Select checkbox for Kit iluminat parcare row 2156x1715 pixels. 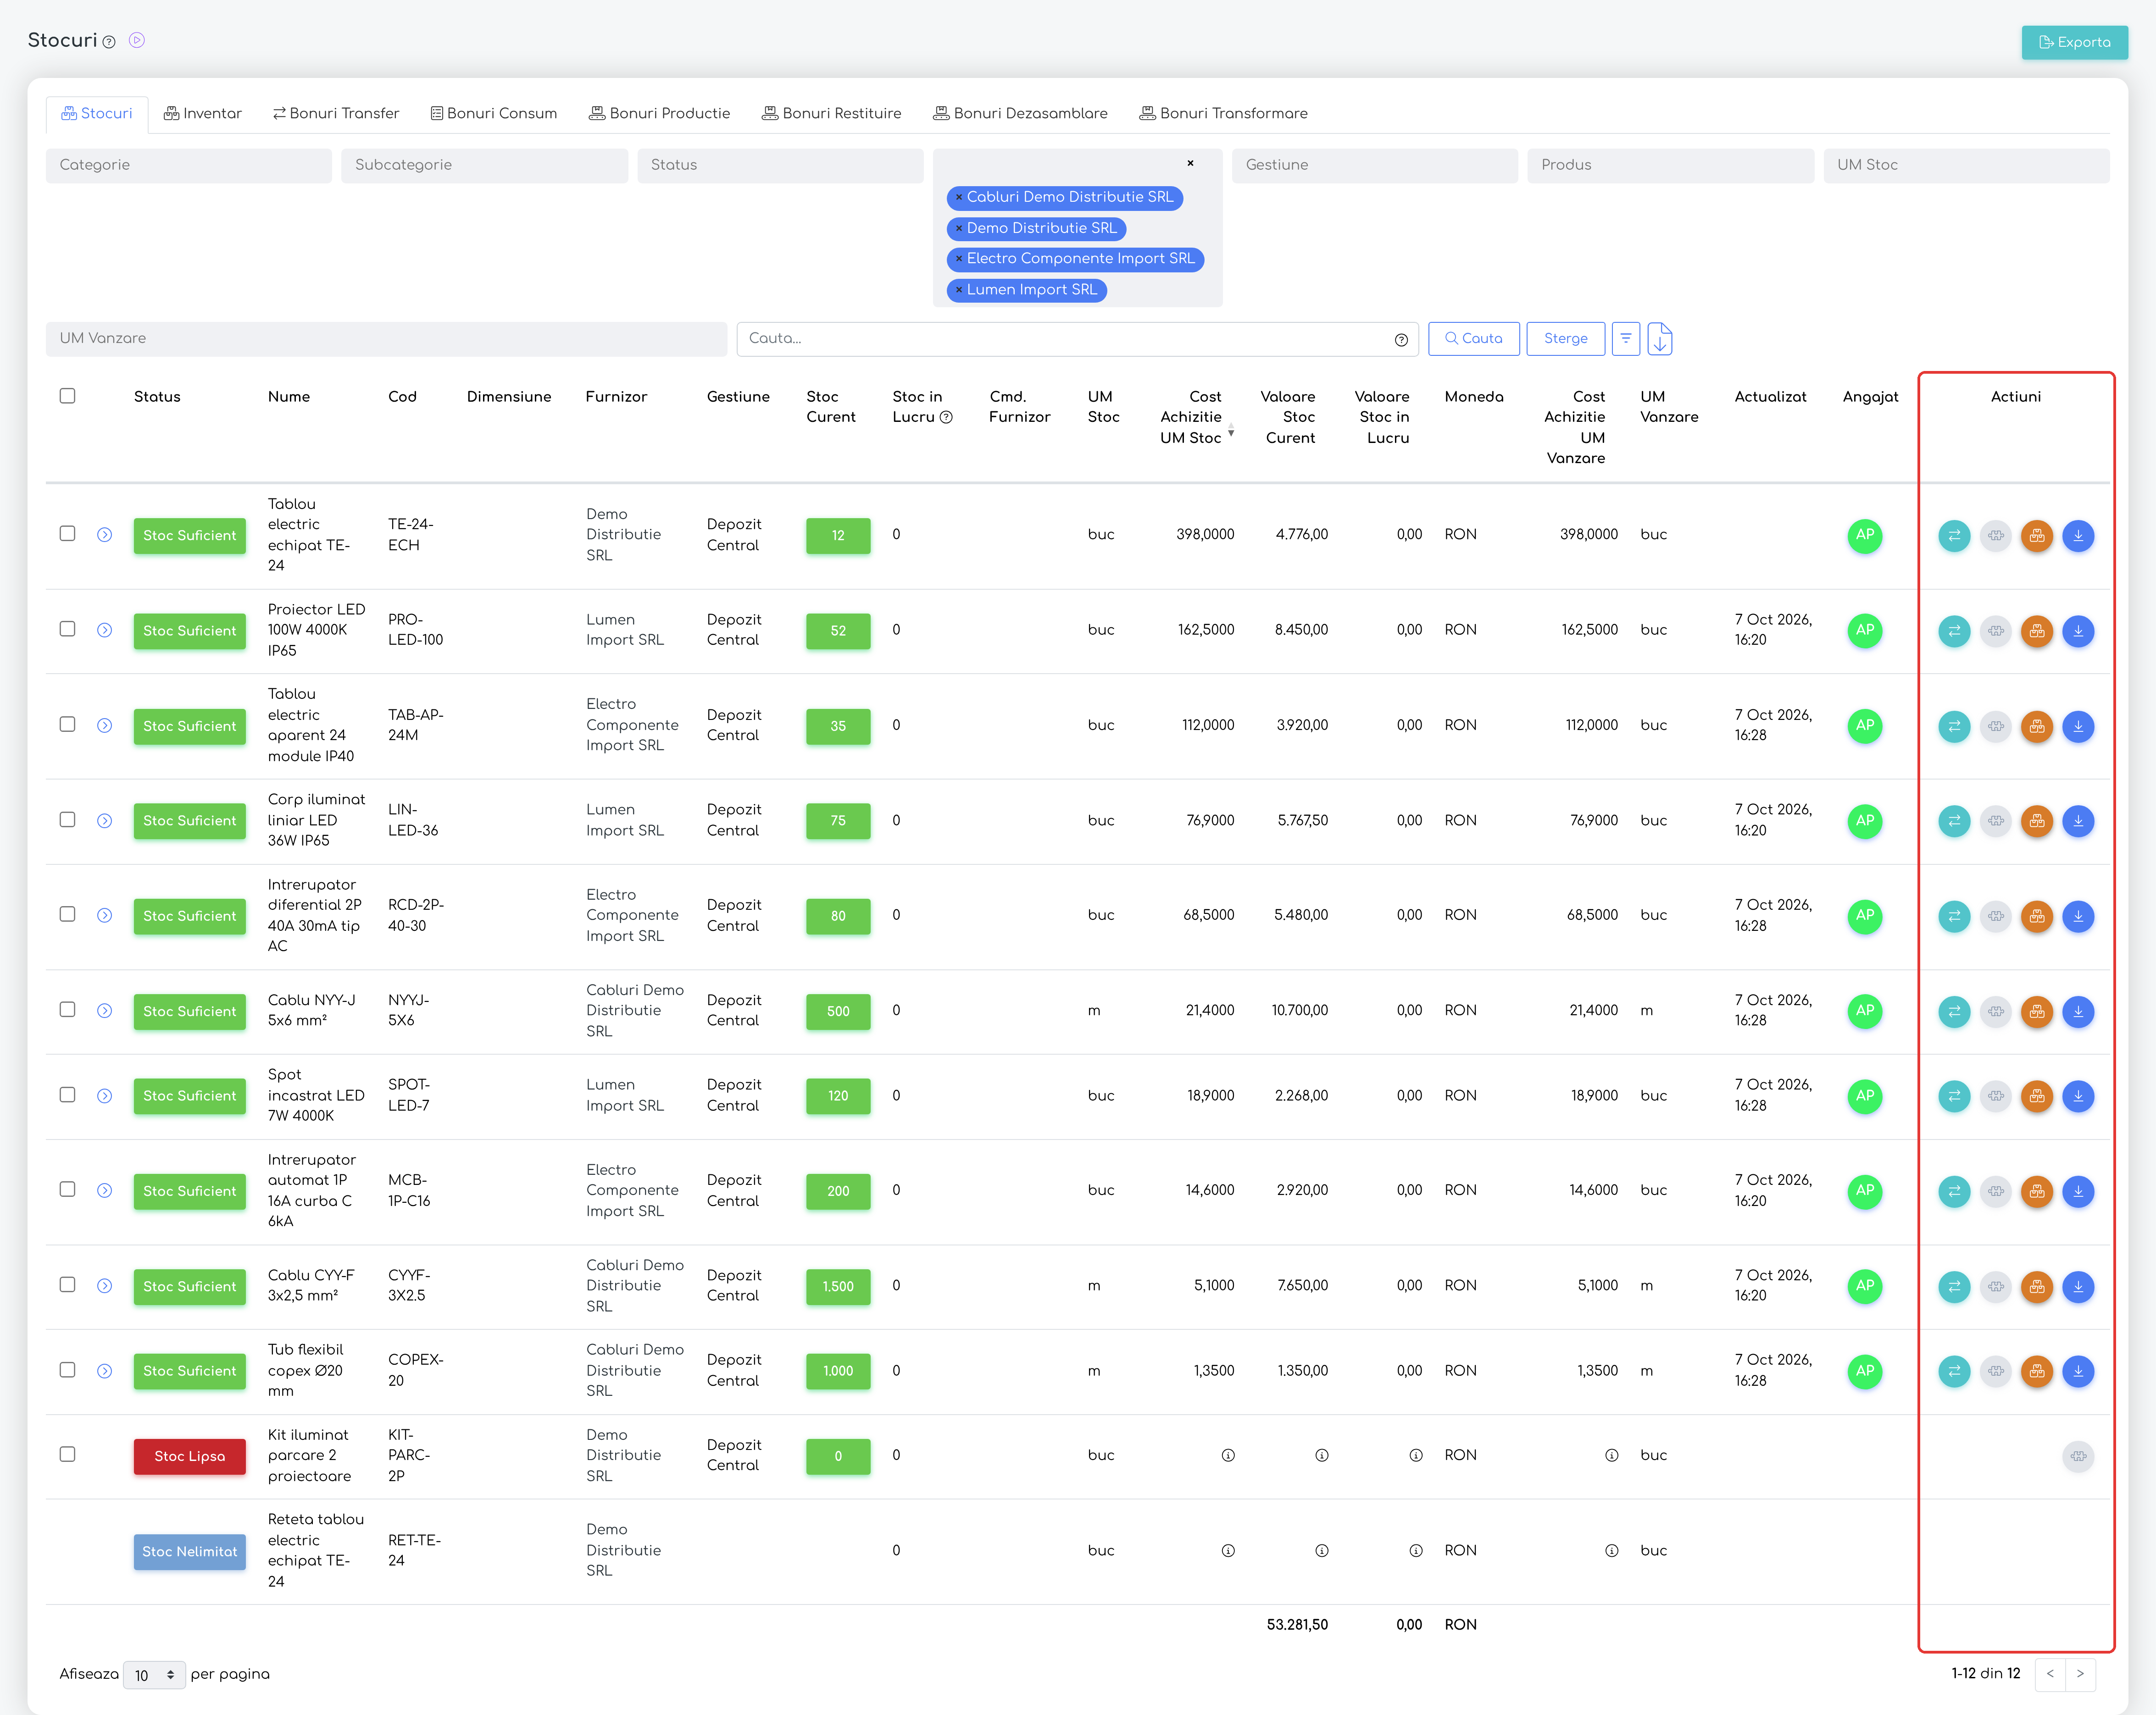pos(67,1454)
